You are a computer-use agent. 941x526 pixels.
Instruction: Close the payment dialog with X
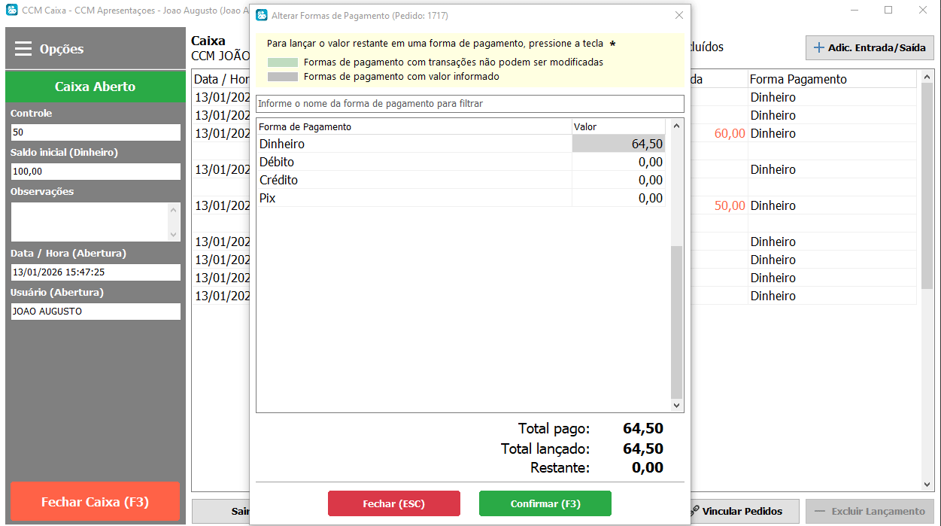(x=678, y=15)
